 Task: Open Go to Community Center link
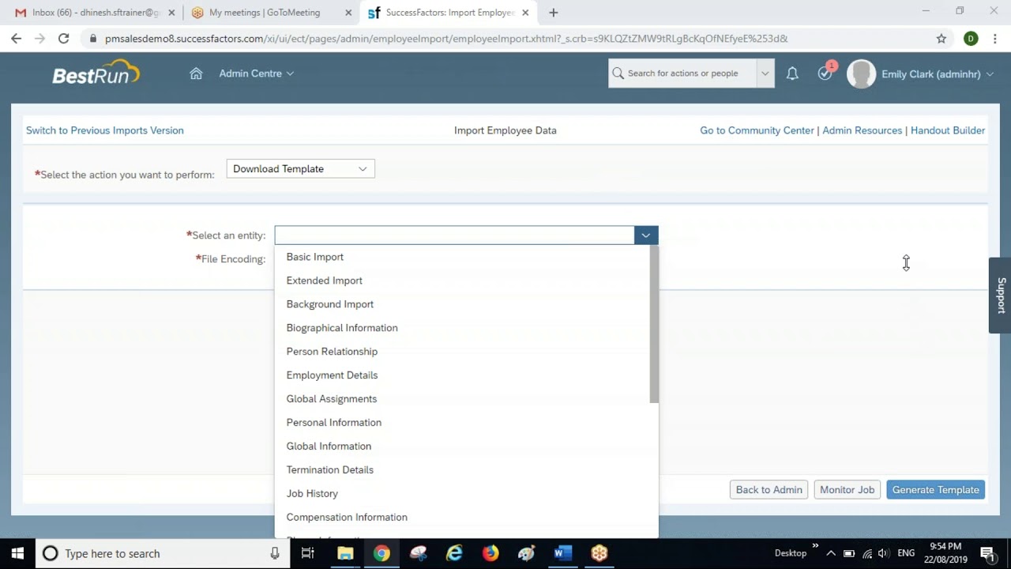coord(757,130)
